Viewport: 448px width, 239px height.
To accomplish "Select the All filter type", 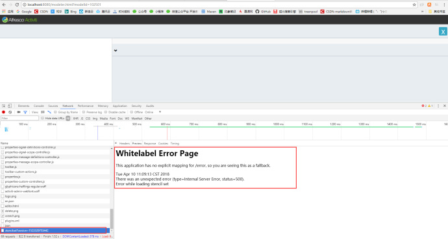I will click(x=68, y=119).
